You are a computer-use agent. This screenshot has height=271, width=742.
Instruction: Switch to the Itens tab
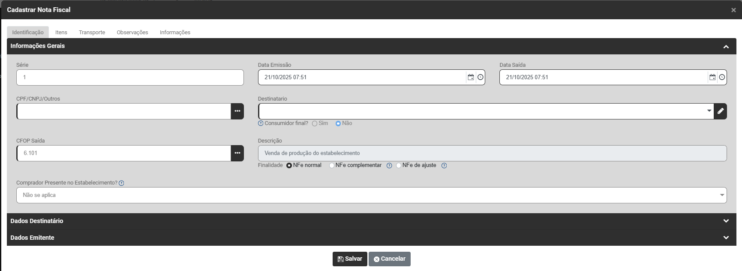point(61,33)
